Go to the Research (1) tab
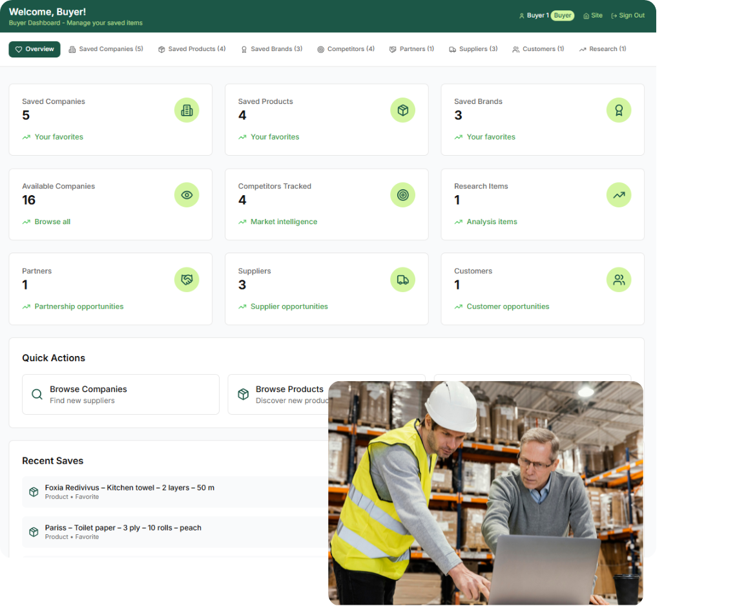 (x=603, y=49)
